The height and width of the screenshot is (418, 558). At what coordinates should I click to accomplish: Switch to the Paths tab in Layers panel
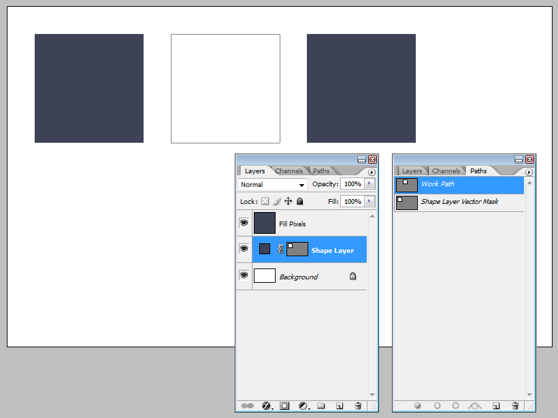pyautogui.click(x=321, y=171)
